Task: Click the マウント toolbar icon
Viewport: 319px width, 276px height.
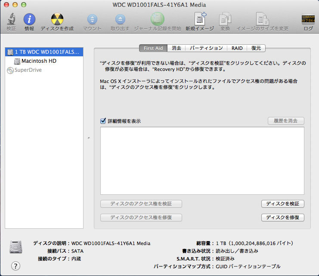Action: coord(92,20)
